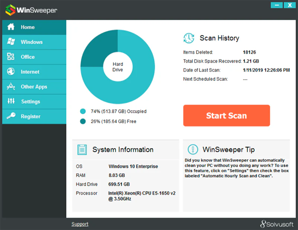
Task: Click the Home house icon in sidebar
Action: click(x=11, y=27)
